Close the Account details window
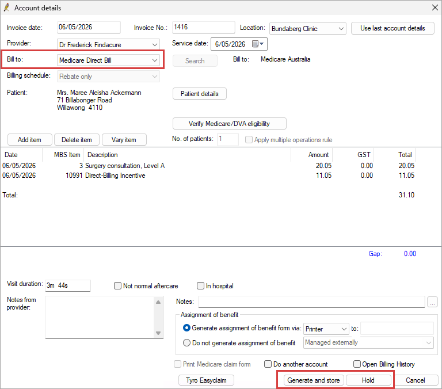Image resolution: width=442 pixels, height=389 pixels. [435, 7]
